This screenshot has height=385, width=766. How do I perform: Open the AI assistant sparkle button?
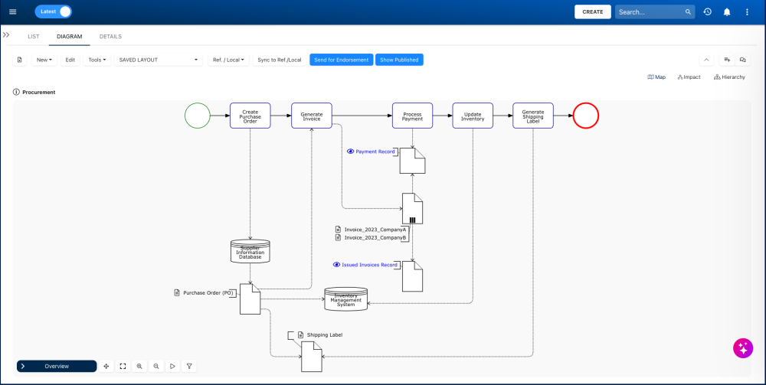pos(742,348)
